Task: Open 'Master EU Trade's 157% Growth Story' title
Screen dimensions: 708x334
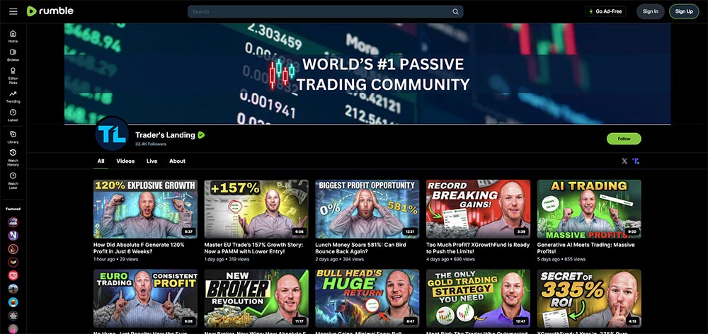Action: pyautogui.click(x=255, y=248)
